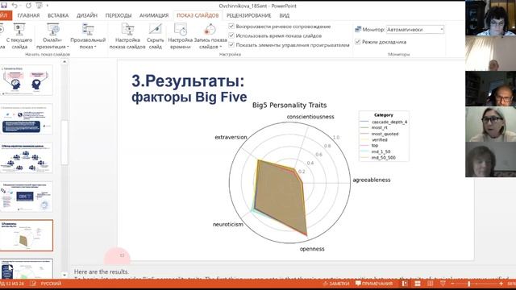This screenshot has width=516, height=290.
Task: Start Настройка времени rehearsal
Action: [x=180, y=36]
